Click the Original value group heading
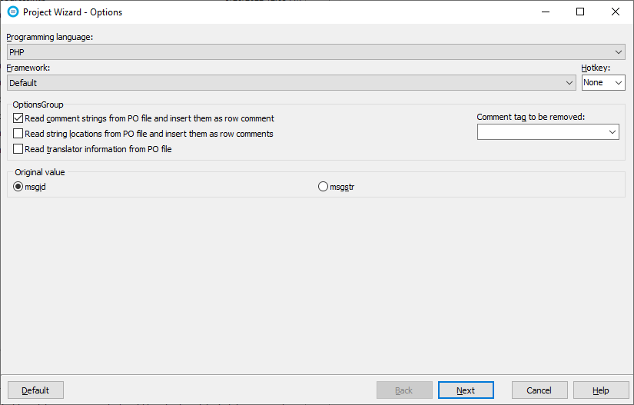This screenshot has height=405, width=634. [40, 172]
